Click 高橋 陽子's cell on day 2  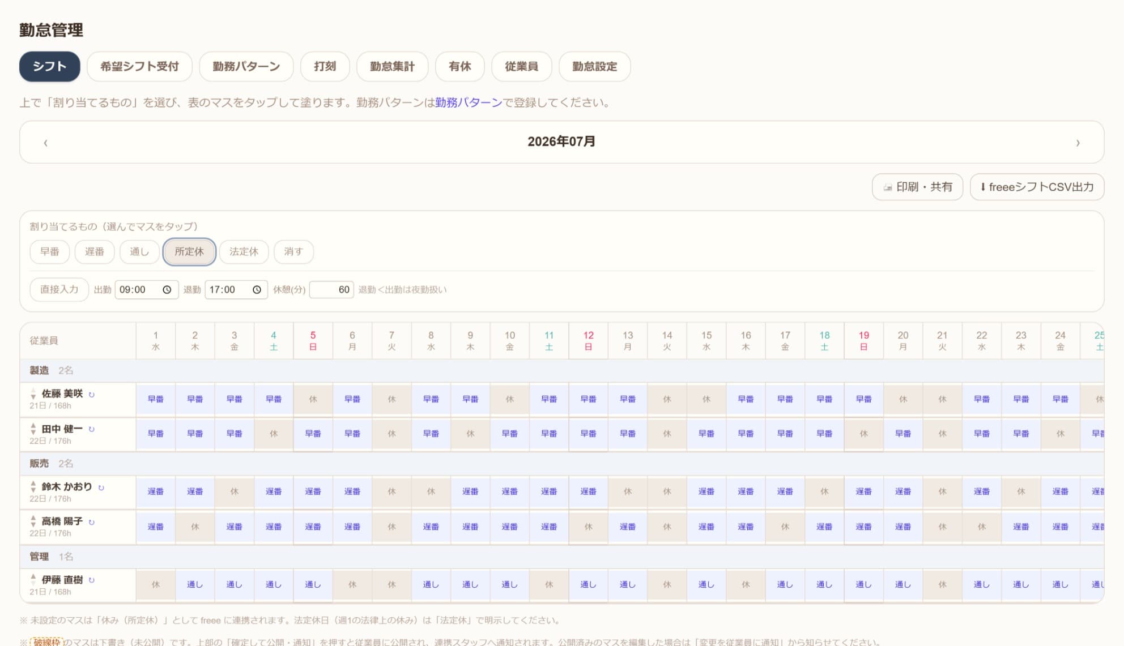click(195, 527)
